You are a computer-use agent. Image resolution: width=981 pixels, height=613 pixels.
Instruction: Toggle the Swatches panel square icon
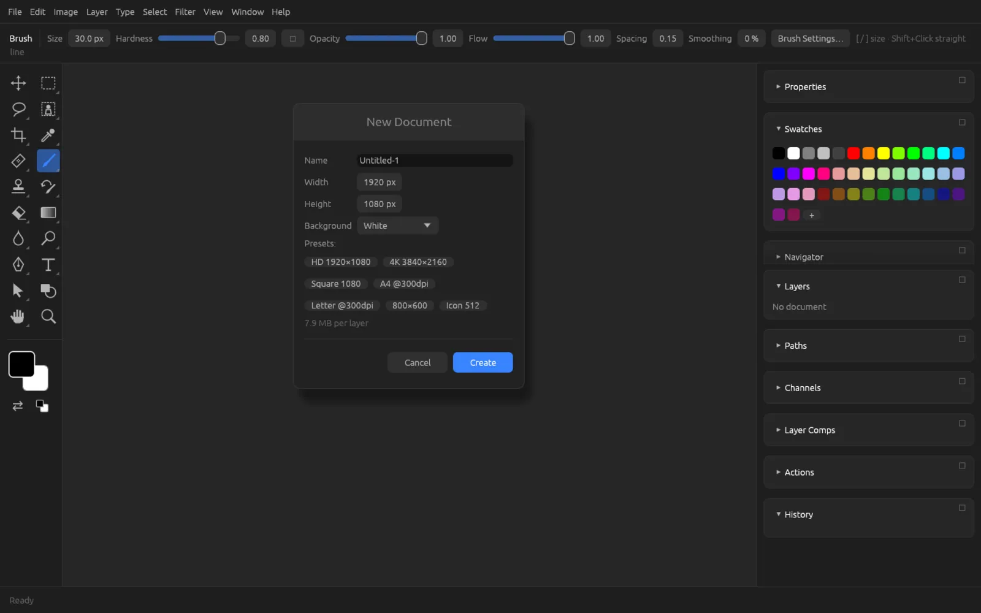click(x=962, y=123)
